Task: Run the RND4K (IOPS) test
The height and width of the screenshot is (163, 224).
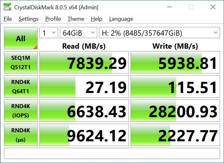Action: 21,111
